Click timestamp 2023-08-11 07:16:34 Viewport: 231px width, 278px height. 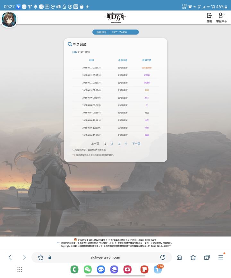tap(91, 83)
